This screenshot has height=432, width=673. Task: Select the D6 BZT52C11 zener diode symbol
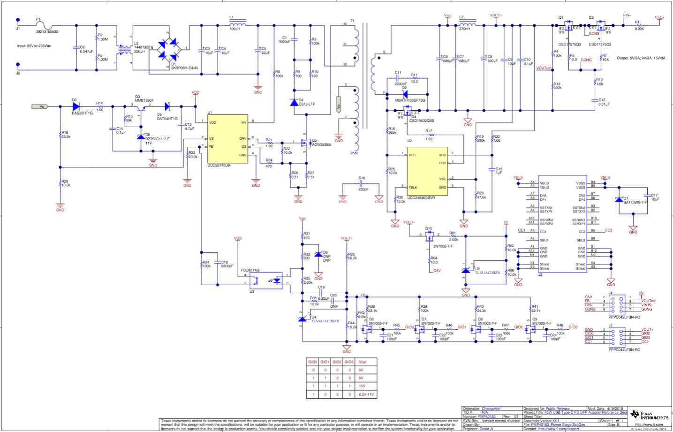pos(141,136)
